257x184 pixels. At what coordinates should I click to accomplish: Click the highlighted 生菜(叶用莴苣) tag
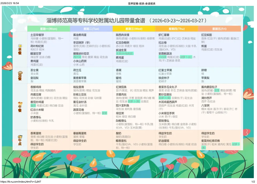125,53
